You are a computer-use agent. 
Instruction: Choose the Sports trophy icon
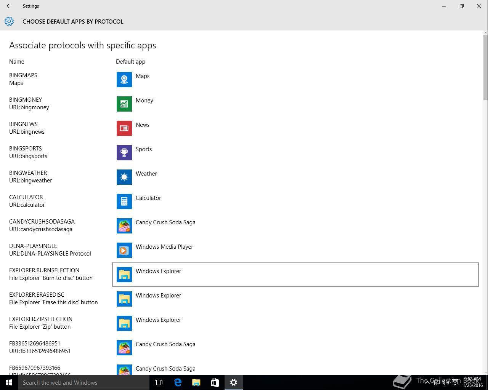pos(124,153)
